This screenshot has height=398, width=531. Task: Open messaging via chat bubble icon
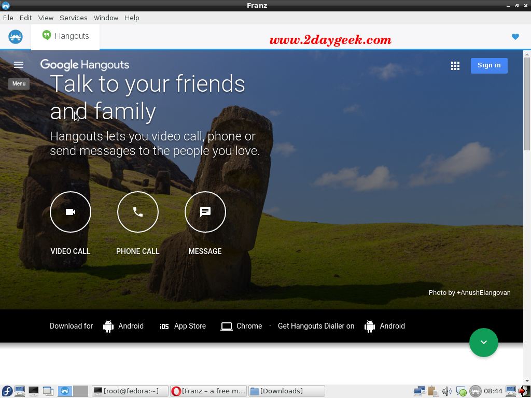point(205,212)
